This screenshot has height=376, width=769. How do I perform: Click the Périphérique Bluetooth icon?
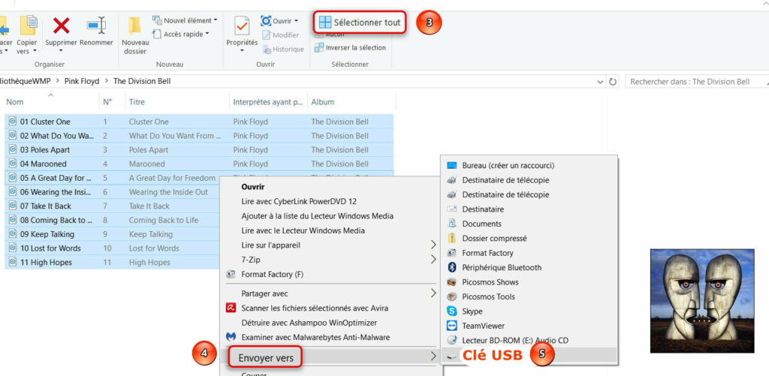[x=451, y=267]
